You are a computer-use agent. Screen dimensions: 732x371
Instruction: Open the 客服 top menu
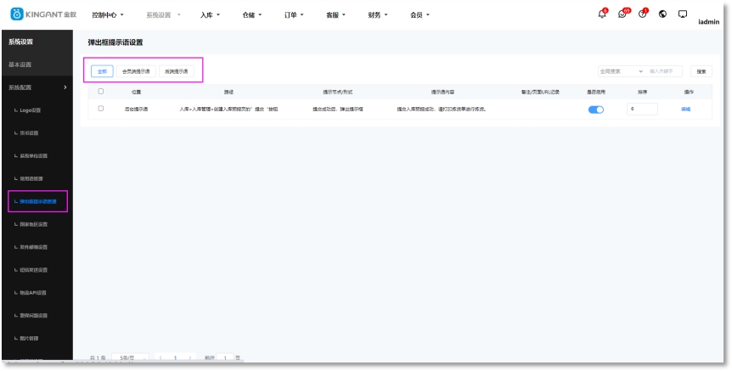[335, 15]
